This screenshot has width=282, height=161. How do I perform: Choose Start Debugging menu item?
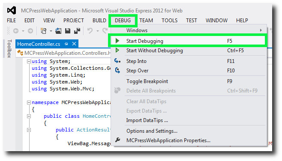188,41
